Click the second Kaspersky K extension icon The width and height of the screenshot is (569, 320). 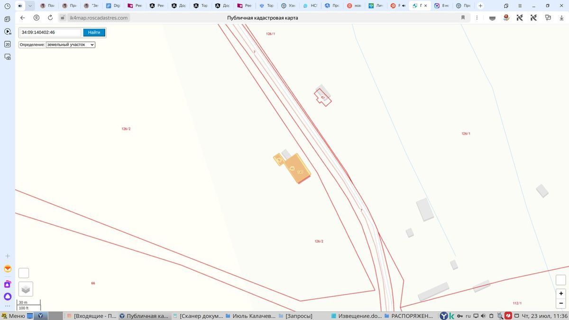533,18
